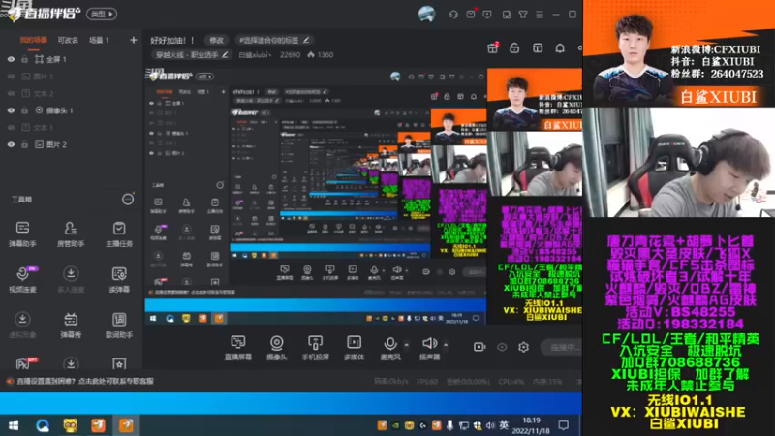This screenshot has height=436, width=775.
Task: Open the notification center on the real taskbar
Action: point(564,425)
